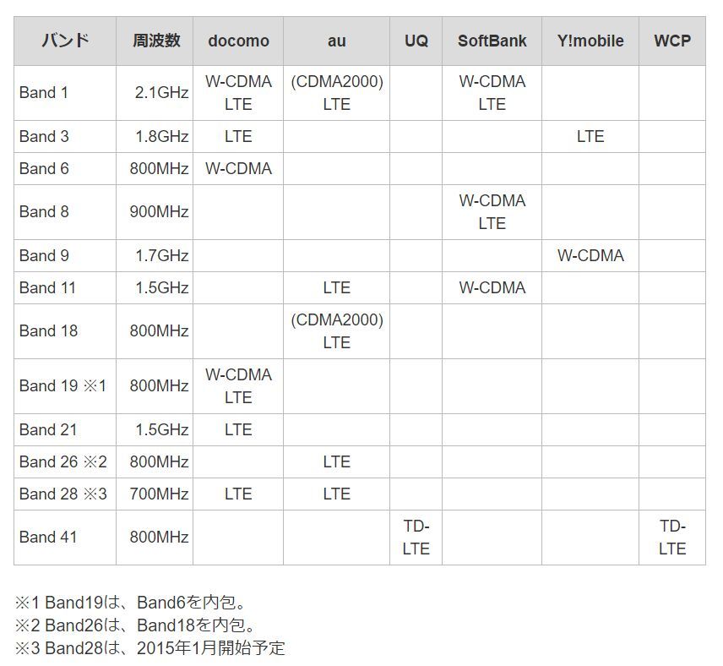
Task: Click the 周波数 column header
Action: click(156, 41)
